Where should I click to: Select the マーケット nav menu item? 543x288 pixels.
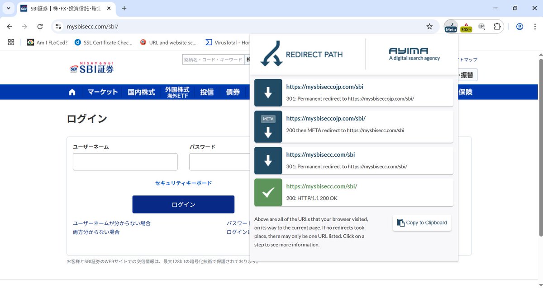tap(103, 92)
